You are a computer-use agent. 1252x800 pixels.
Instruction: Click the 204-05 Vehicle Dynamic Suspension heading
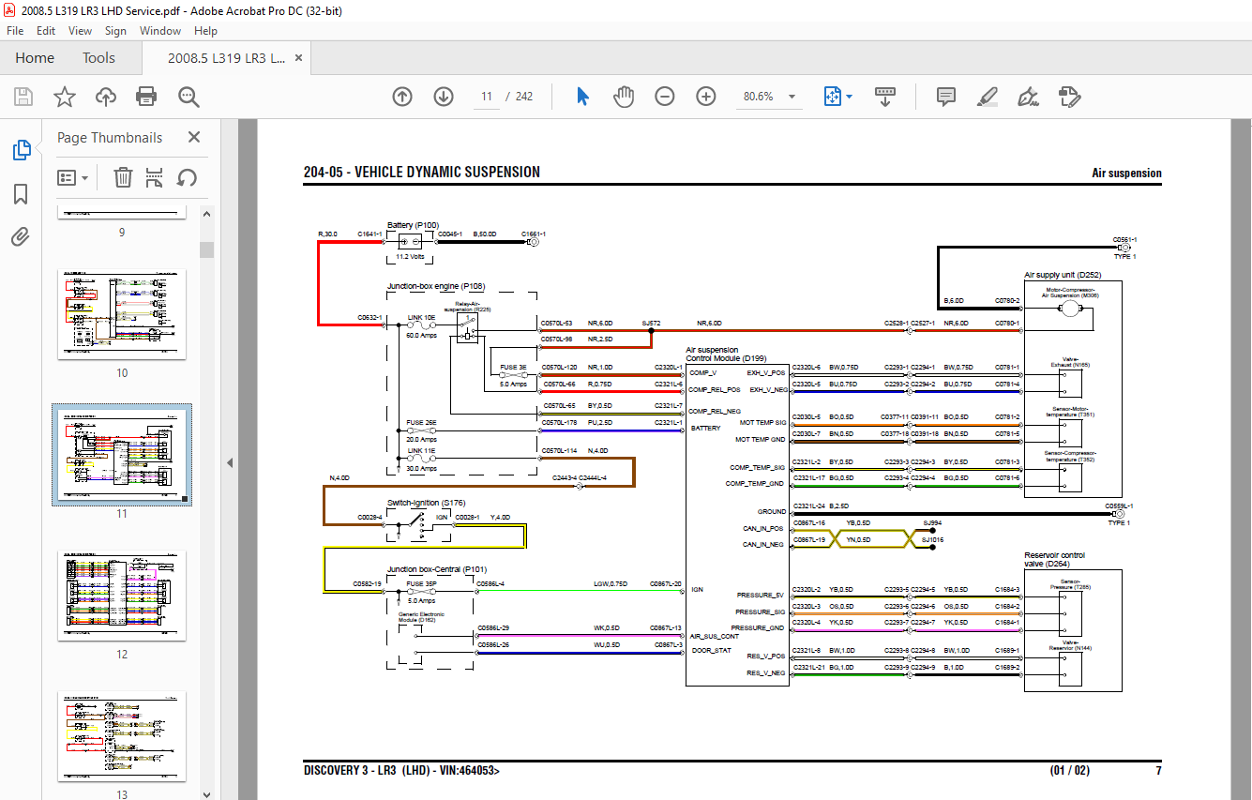pyautogui.click(x=422, y=173)
